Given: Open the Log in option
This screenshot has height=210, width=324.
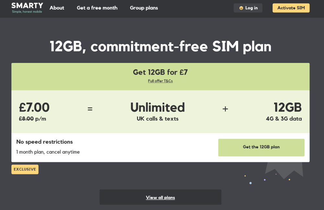Looking at the screenshot, I should [249, 8].
